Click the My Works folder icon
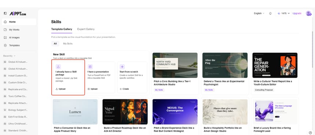Screen dimensions: 315x135 (x=5, y=30)
